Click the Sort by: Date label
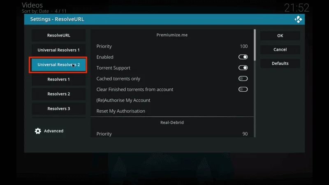 [x=35, y=11]
